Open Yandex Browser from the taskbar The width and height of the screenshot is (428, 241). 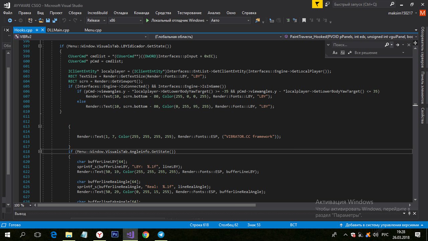99,235
